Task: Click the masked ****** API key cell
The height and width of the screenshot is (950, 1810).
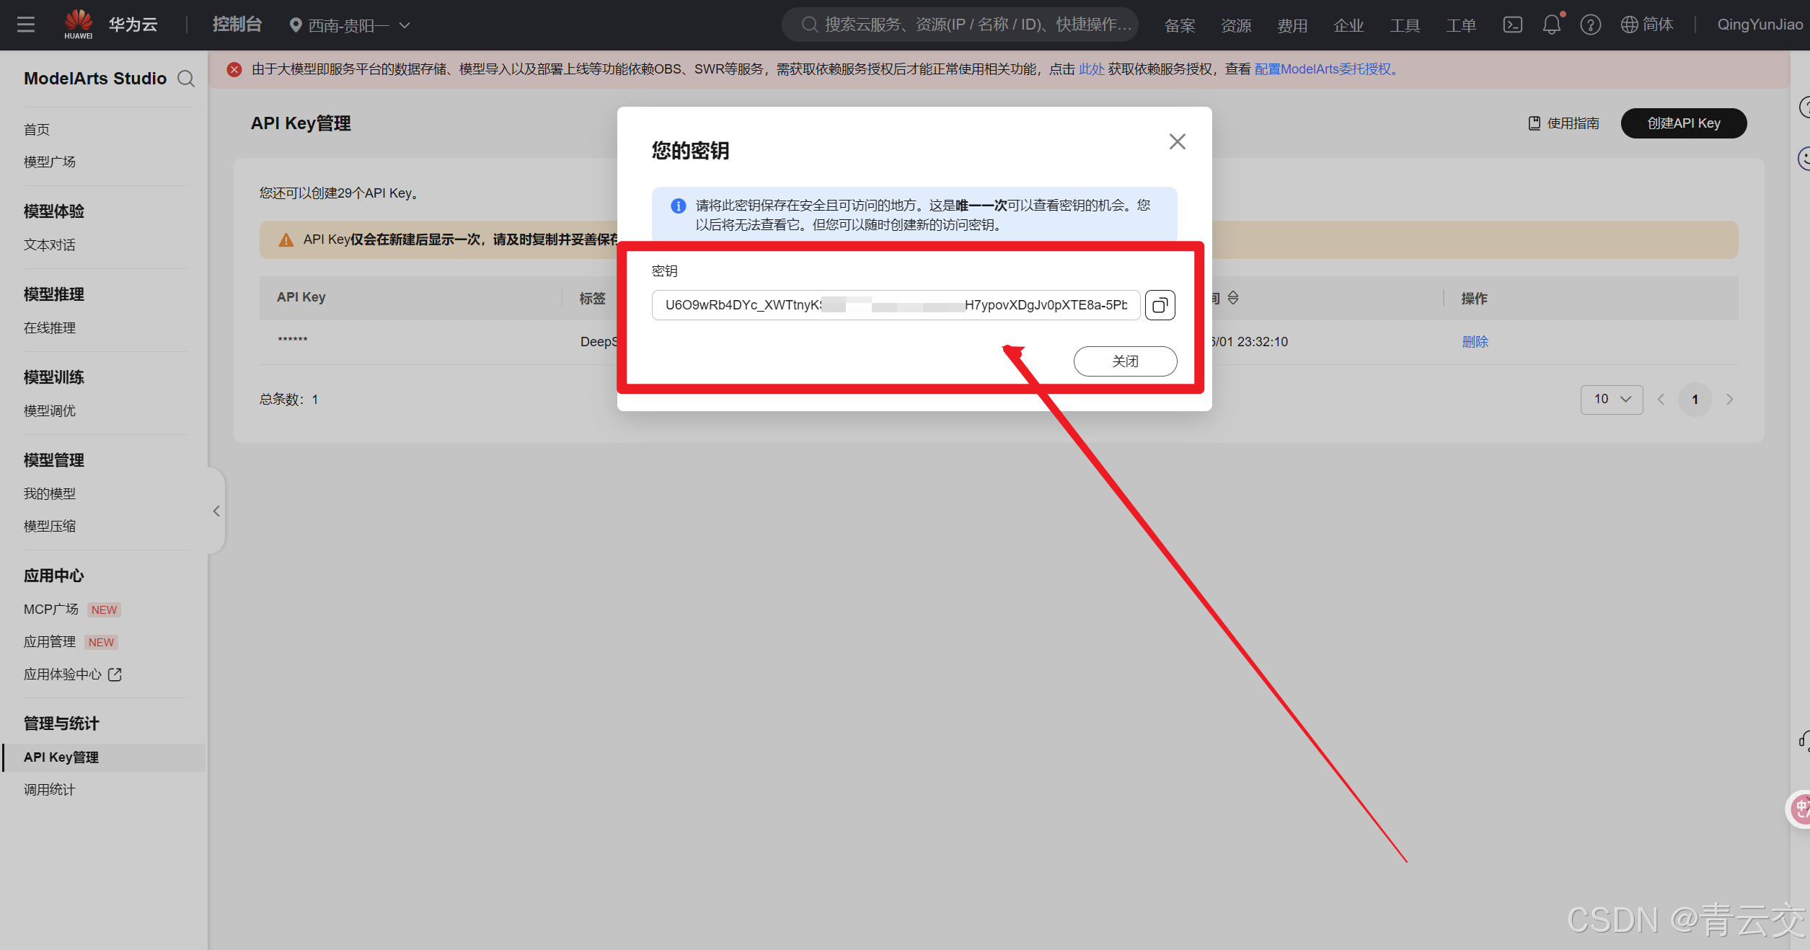Action: coord(293,340)
